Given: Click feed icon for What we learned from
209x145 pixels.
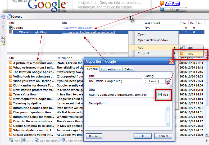Looking at the screenshot, I should [x=11, y=67].
